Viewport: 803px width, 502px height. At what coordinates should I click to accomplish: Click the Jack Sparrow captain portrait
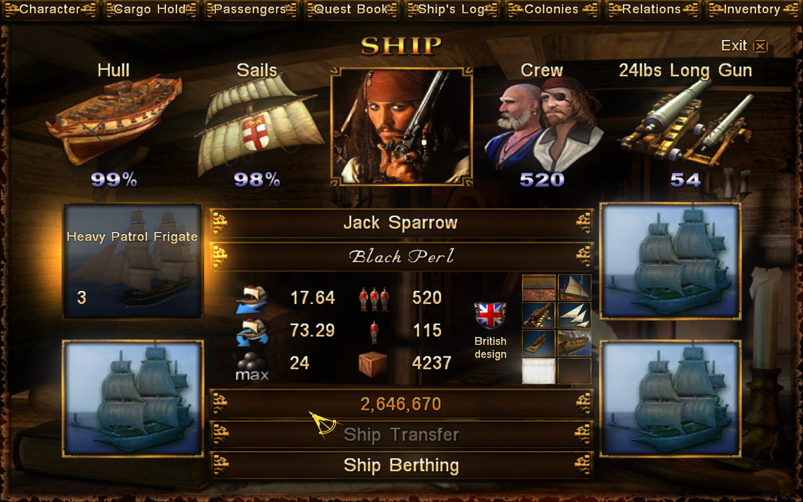click(x=401, y=126)
